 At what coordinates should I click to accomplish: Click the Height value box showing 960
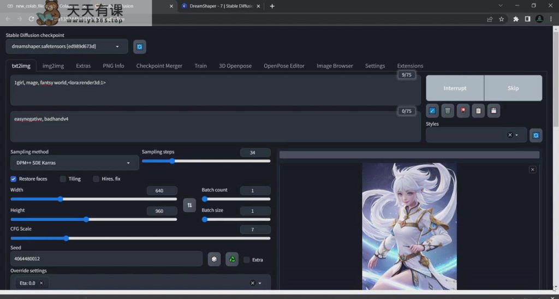[x=162, y=211]
